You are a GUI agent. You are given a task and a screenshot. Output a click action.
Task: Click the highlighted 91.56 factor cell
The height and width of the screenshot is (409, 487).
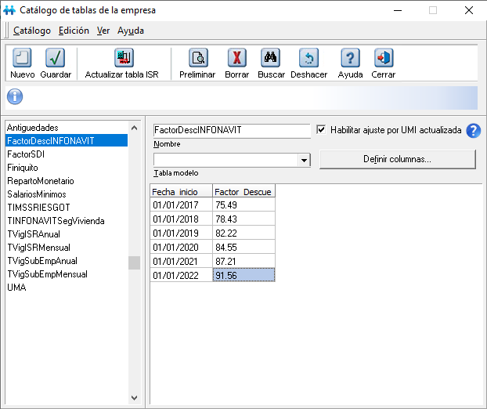click(x=243, y=275)
